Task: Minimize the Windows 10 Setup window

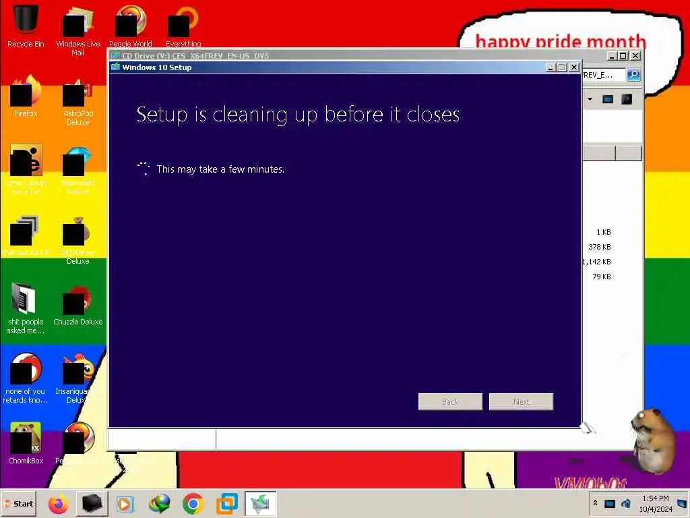Action: [x=551, y=67]
